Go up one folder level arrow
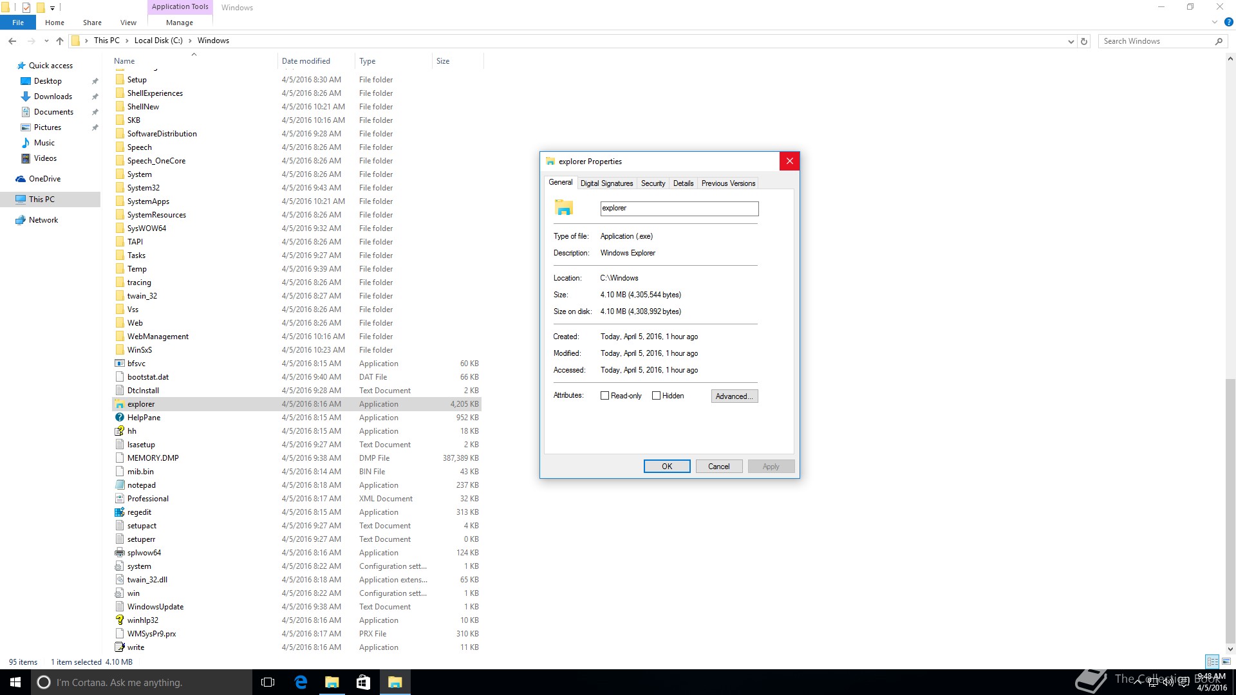Viewport: 1236px width, 695px height. [60, 41]
